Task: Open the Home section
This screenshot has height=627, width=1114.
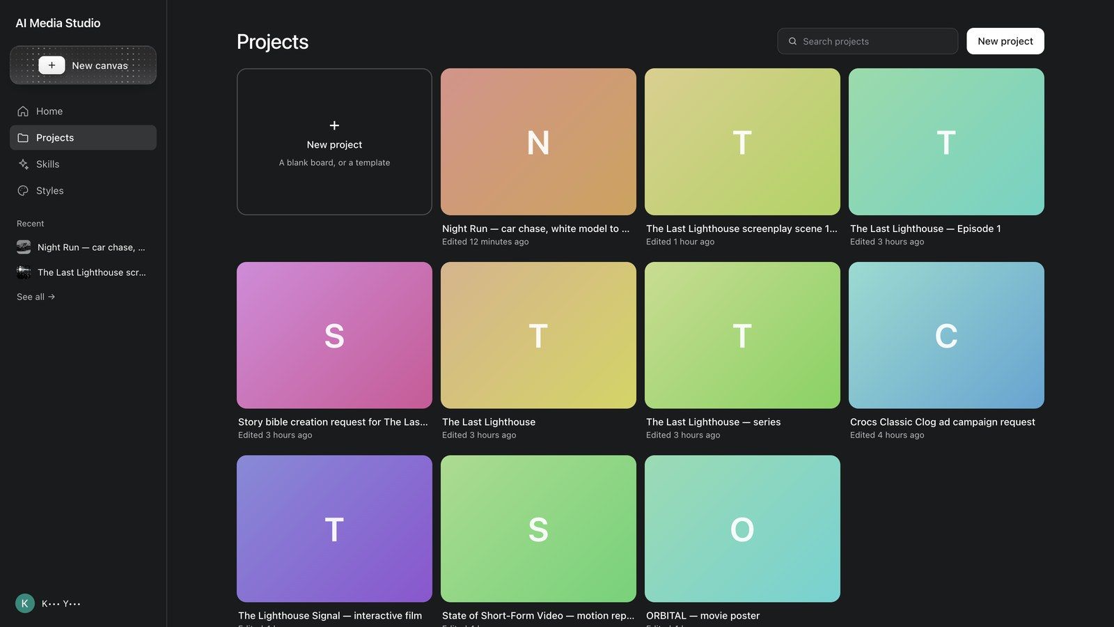Action: [x=83, y=111]
